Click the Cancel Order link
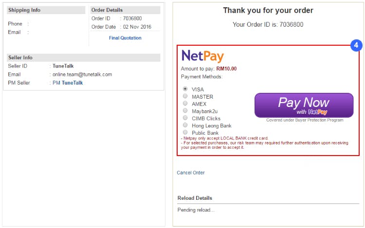This screenshot has height=228, width=365. click(191, 173)
